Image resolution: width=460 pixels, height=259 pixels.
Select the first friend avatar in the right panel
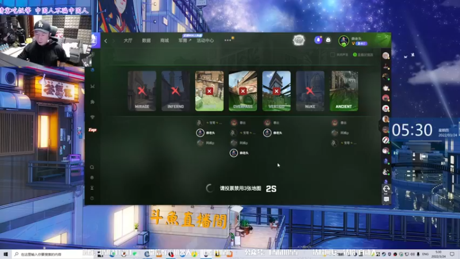pyautogui.click(x=386, y=55)
